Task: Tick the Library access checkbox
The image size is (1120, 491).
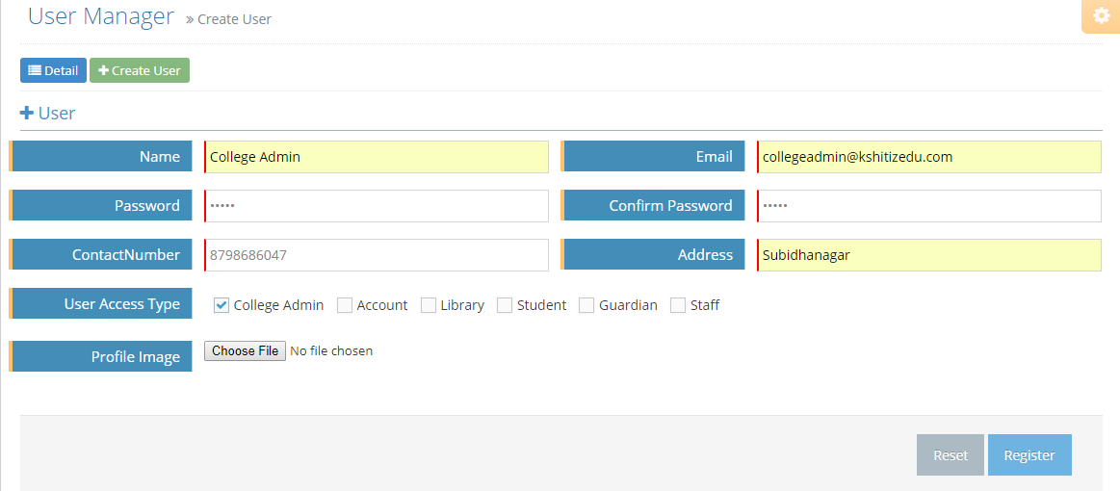Action: pos(429,305)
